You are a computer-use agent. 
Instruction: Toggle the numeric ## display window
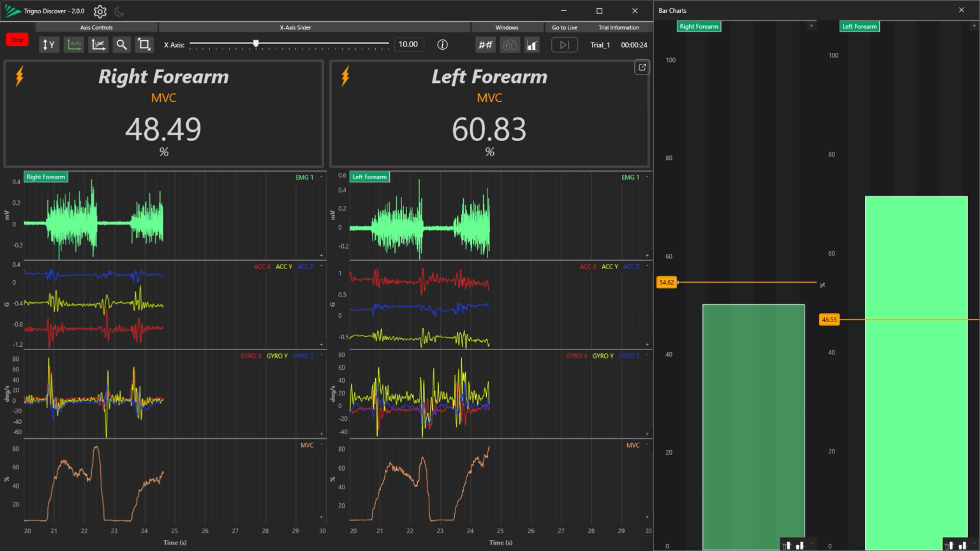coord(485,45)
